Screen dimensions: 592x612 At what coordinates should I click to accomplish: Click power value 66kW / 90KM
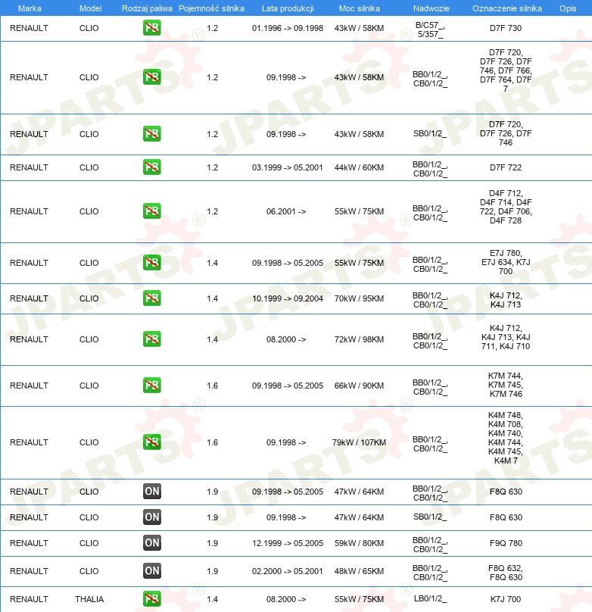tap(359, 386)
